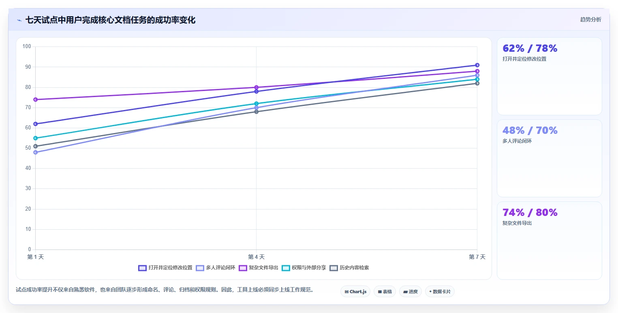Click day 4 point of 权限与外部分享 line at 72

(x=257, y=104)
